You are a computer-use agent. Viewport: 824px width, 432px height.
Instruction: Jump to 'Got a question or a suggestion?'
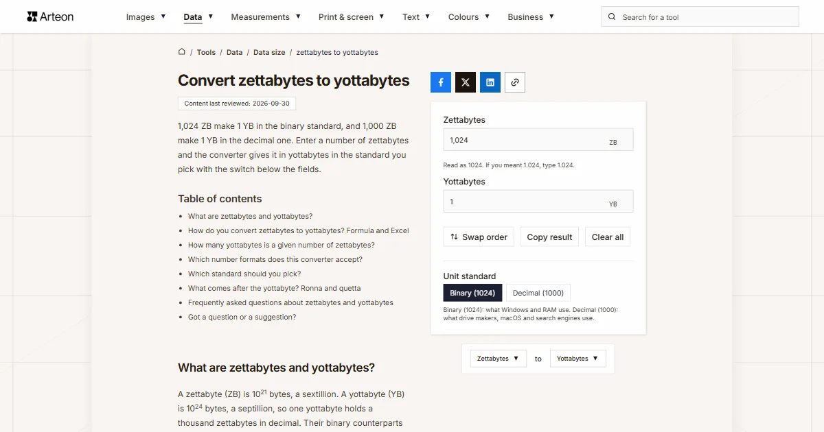pos(242,317)
